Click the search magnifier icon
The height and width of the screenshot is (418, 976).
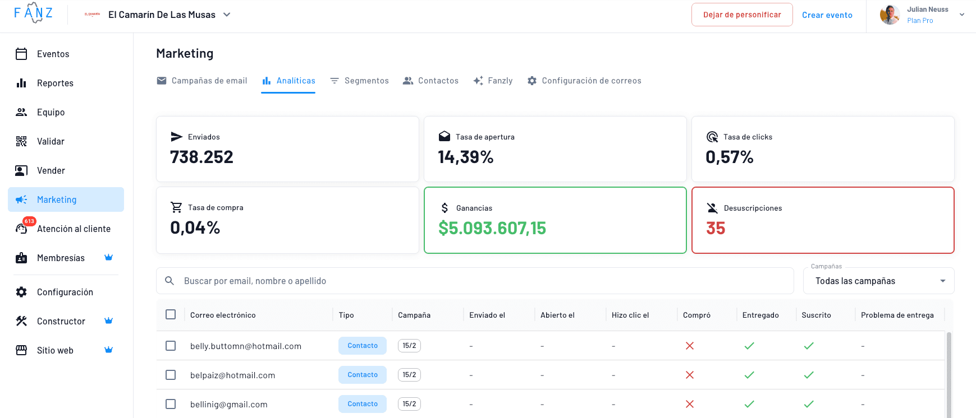(169, 281)
